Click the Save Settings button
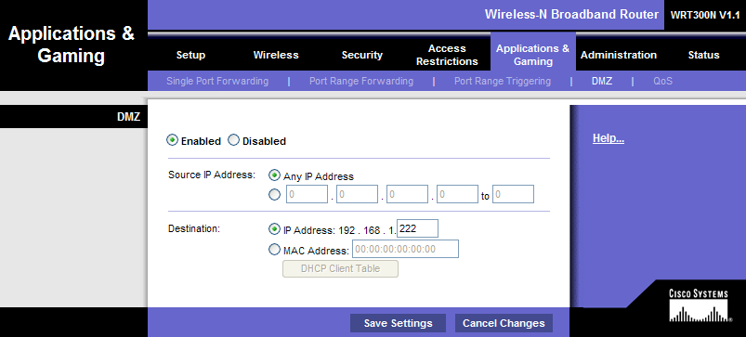The width and height of the screenshot is (746, 337). [399, 323]
